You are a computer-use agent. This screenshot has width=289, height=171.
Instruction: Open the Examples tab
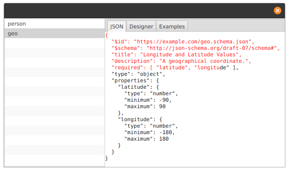172,26
